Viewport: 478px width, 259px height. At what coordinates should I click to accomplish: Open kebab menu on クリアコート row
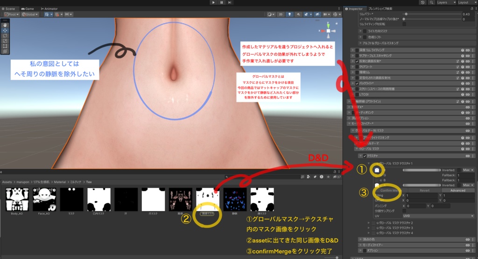coord(473,67)
